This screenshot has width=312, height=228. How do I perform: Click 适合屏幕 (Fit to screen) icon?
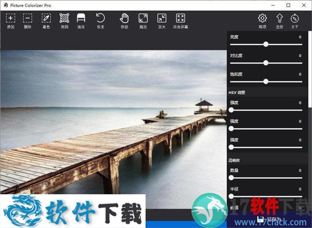pyautogui.click(x=180, y=19)
